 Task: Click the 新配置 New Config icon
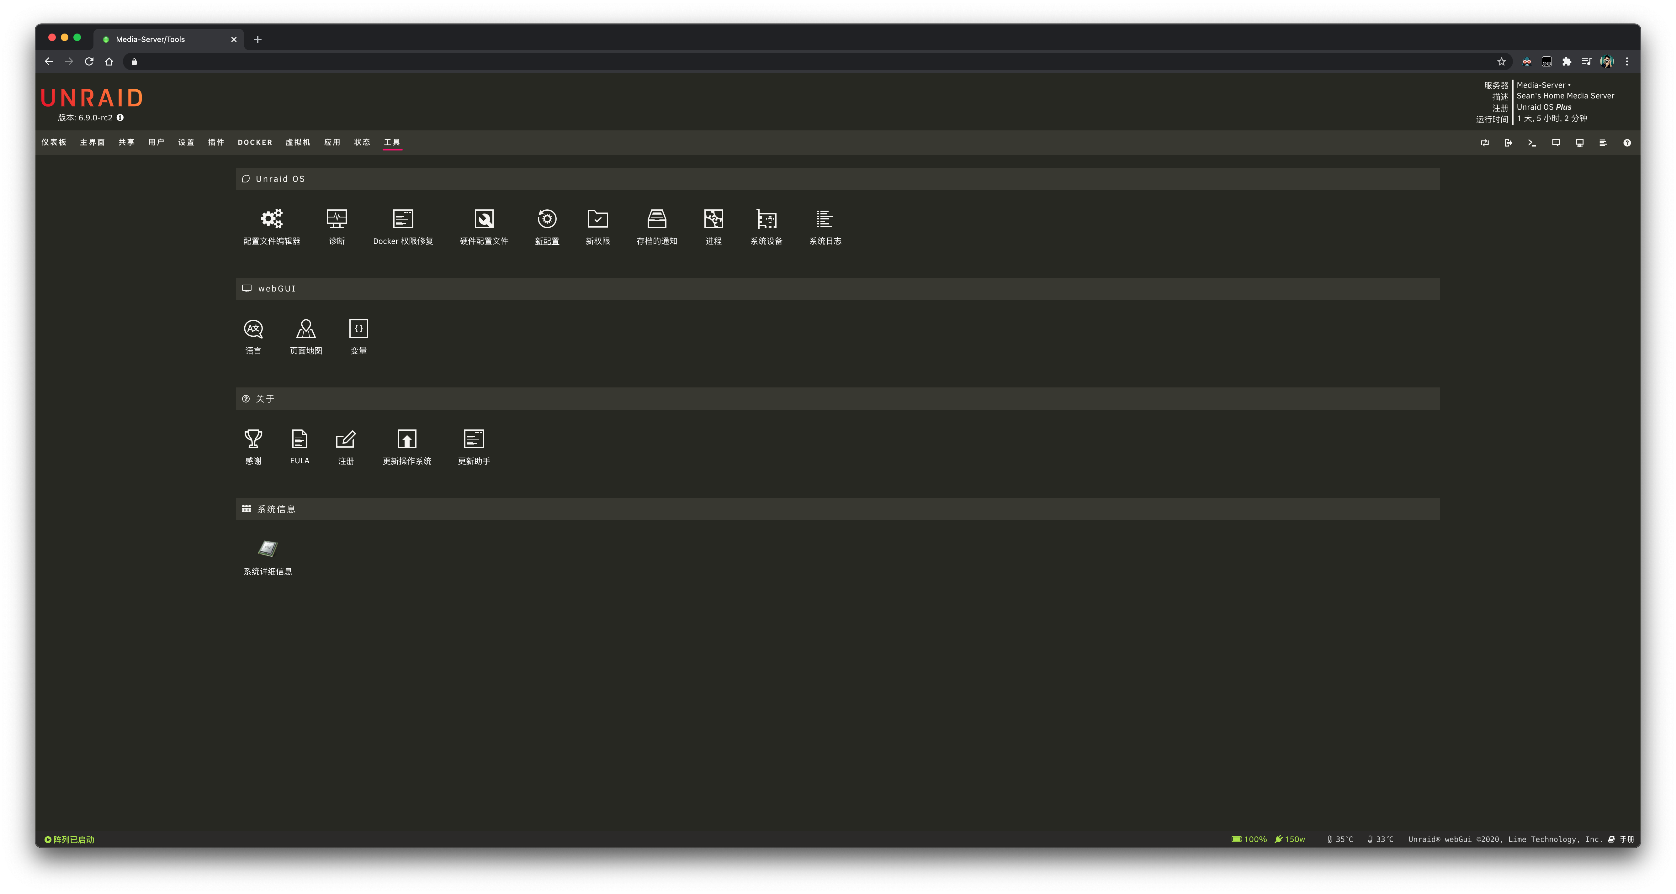point(547,219)
